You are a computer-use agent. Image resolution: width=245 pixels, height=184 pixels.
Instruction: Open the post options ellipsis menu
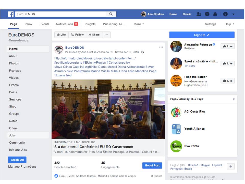161,47
